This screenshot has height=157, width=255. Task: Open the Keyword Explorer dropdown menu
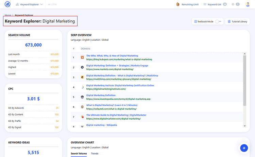pos(29,4)
